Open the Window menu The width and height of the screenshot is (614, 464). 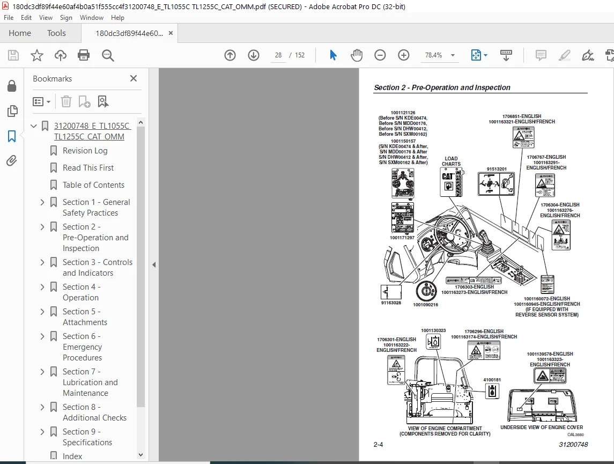coord(92,18)
